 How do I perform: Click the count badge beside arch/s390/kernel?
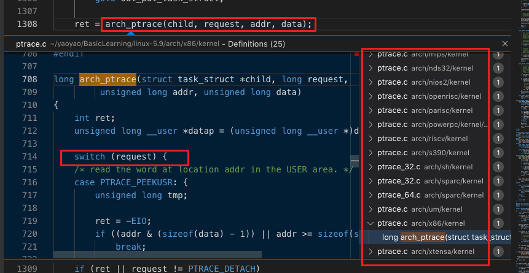point(498,153)
